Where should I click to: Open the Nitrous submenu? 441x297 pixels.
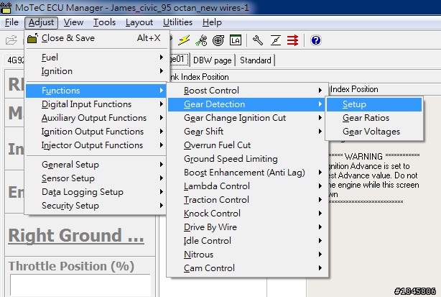click(246, 255)
